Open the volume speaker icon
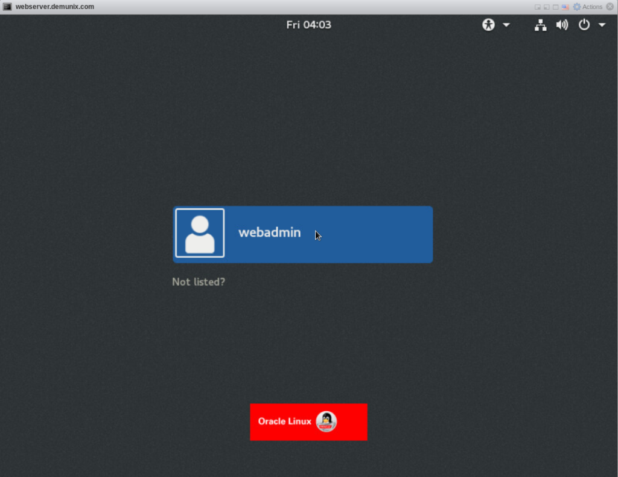Screen dimensions: 618x477 tap(562, 25)
